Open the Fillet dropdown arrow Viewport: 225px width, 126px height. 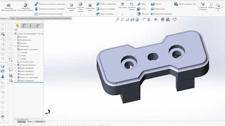[122, 15]
